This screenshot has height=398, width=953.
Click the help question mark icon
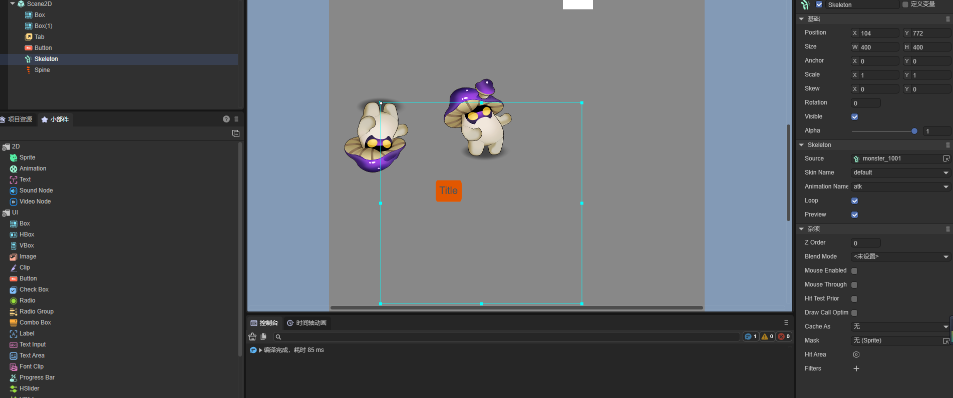(x=226, y=119)
